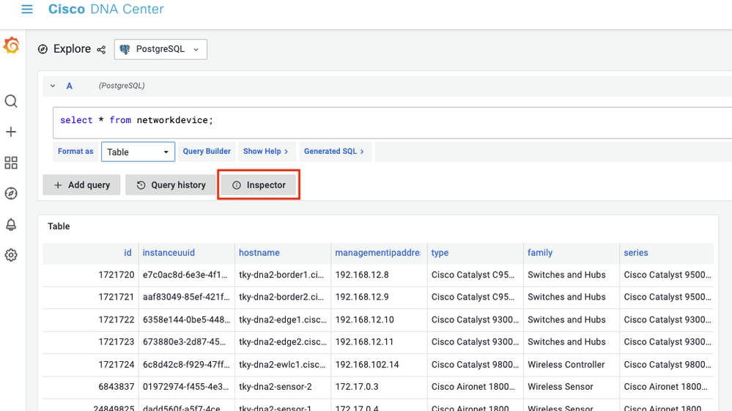The image size is (732, 411).
Task: Click hostname tky-dna2-edge2 cell
Action: [283, 342]
